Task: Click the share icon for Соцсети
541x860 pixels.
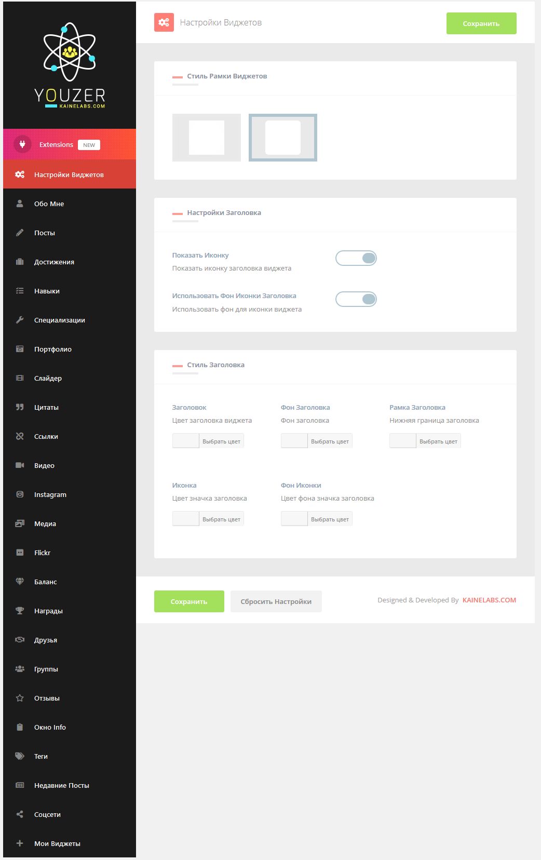Action: 20,814
